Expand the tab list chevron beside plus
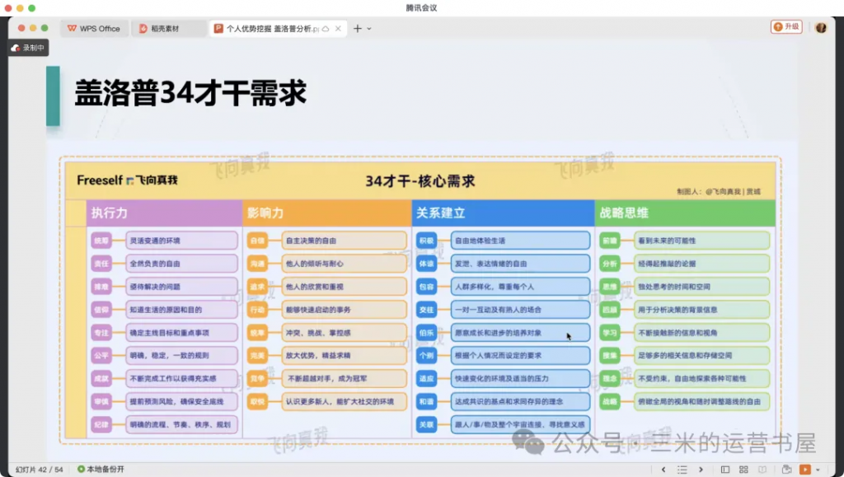Viewport: 844px width, 477px height. tap(369, 29)
